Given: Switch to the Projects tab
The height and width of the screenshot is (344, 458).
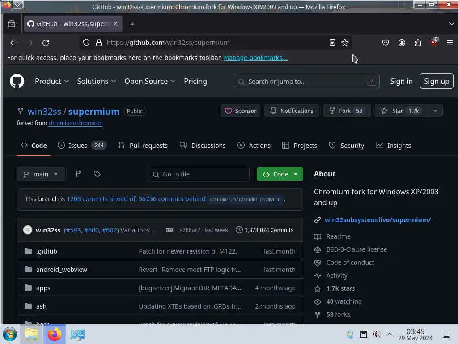Looking at the screenshot, I should 300,146.
